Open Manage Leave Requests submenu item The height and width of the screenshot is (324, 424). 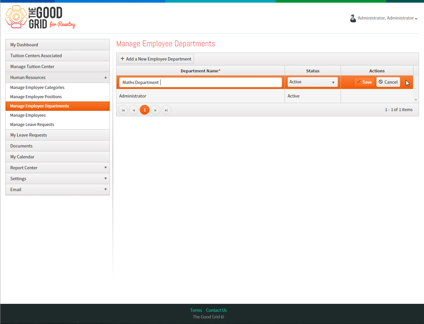58,125
